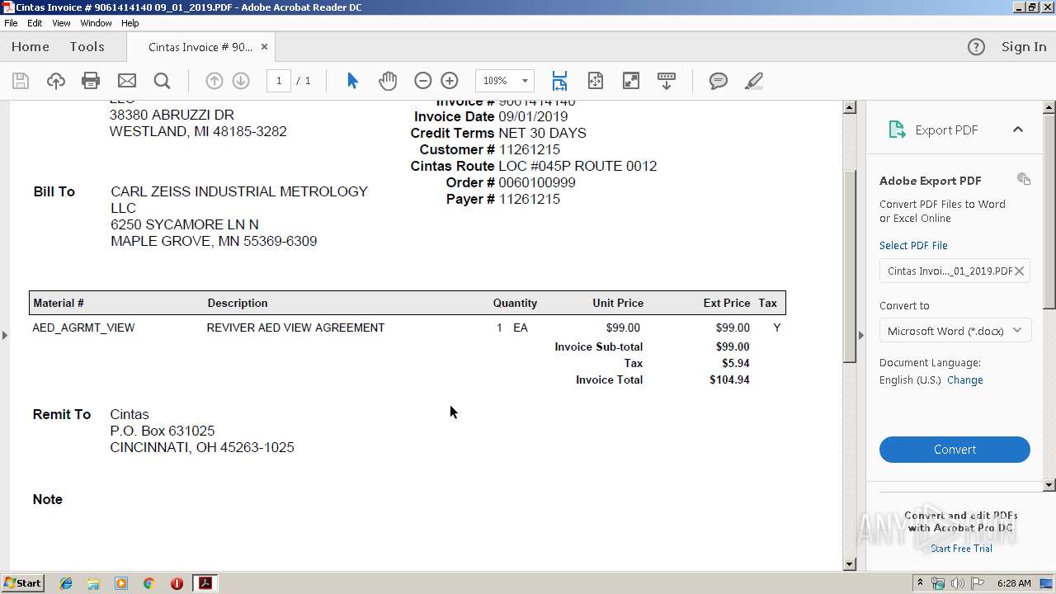Image resolution: width=1056 pixels, height=594 pixels.
Task: Click the Export PDF panel title
Action: [946, 130]
